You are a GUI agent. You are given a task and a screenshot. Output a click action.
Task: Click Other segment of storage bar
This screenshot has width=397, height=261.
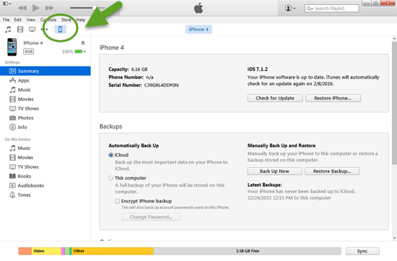[113, 251]
